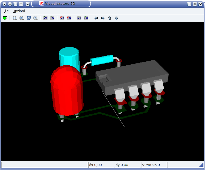205x170 pixels.
Task: Zoom out using the magnifier minus icon
Action: [22, 18]
